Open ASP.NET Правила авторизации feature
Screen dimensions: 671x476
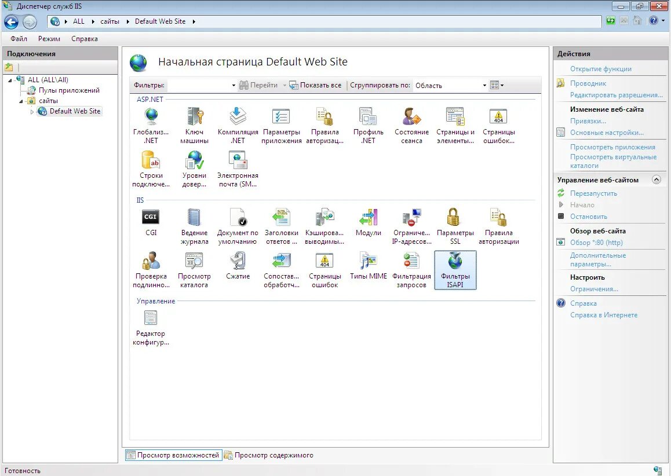pos(325,126)
